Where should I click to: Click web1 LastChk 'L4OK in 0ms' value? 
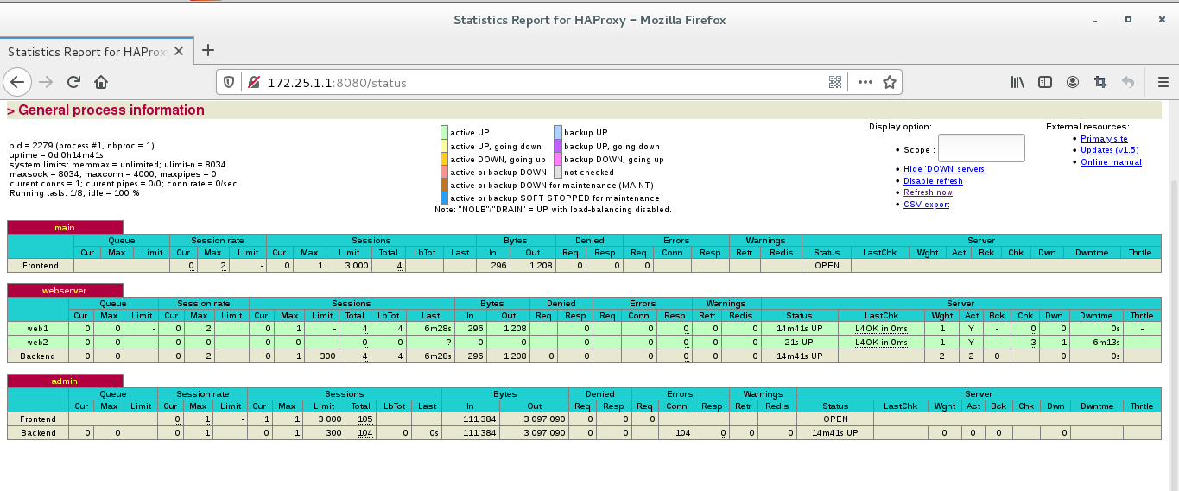pyautogui.click(x=882, y=329)
